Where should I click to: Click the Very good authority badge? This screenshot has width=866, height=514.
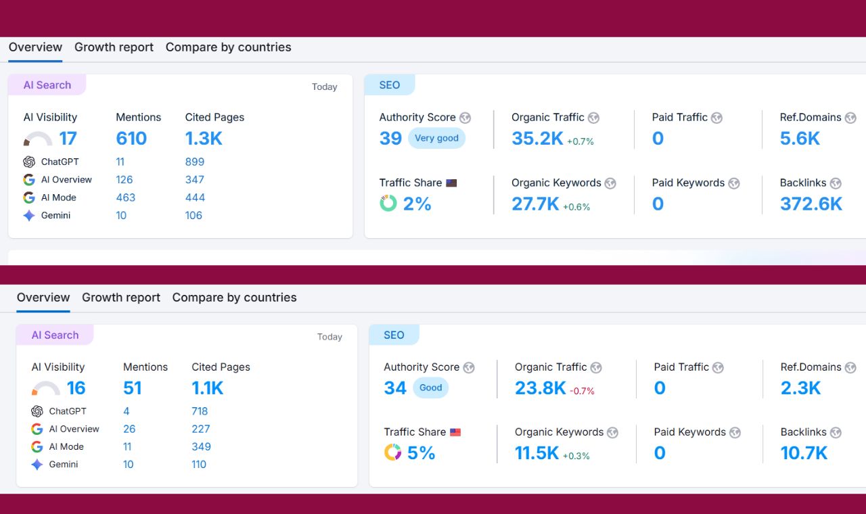pos(436,138)
